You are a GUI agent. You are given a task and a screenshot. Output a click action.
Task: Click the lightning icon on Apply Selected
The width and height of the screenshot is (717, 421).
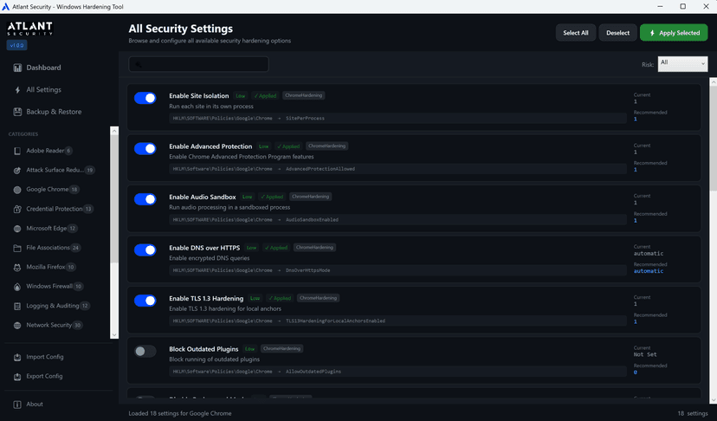point(652,33)
